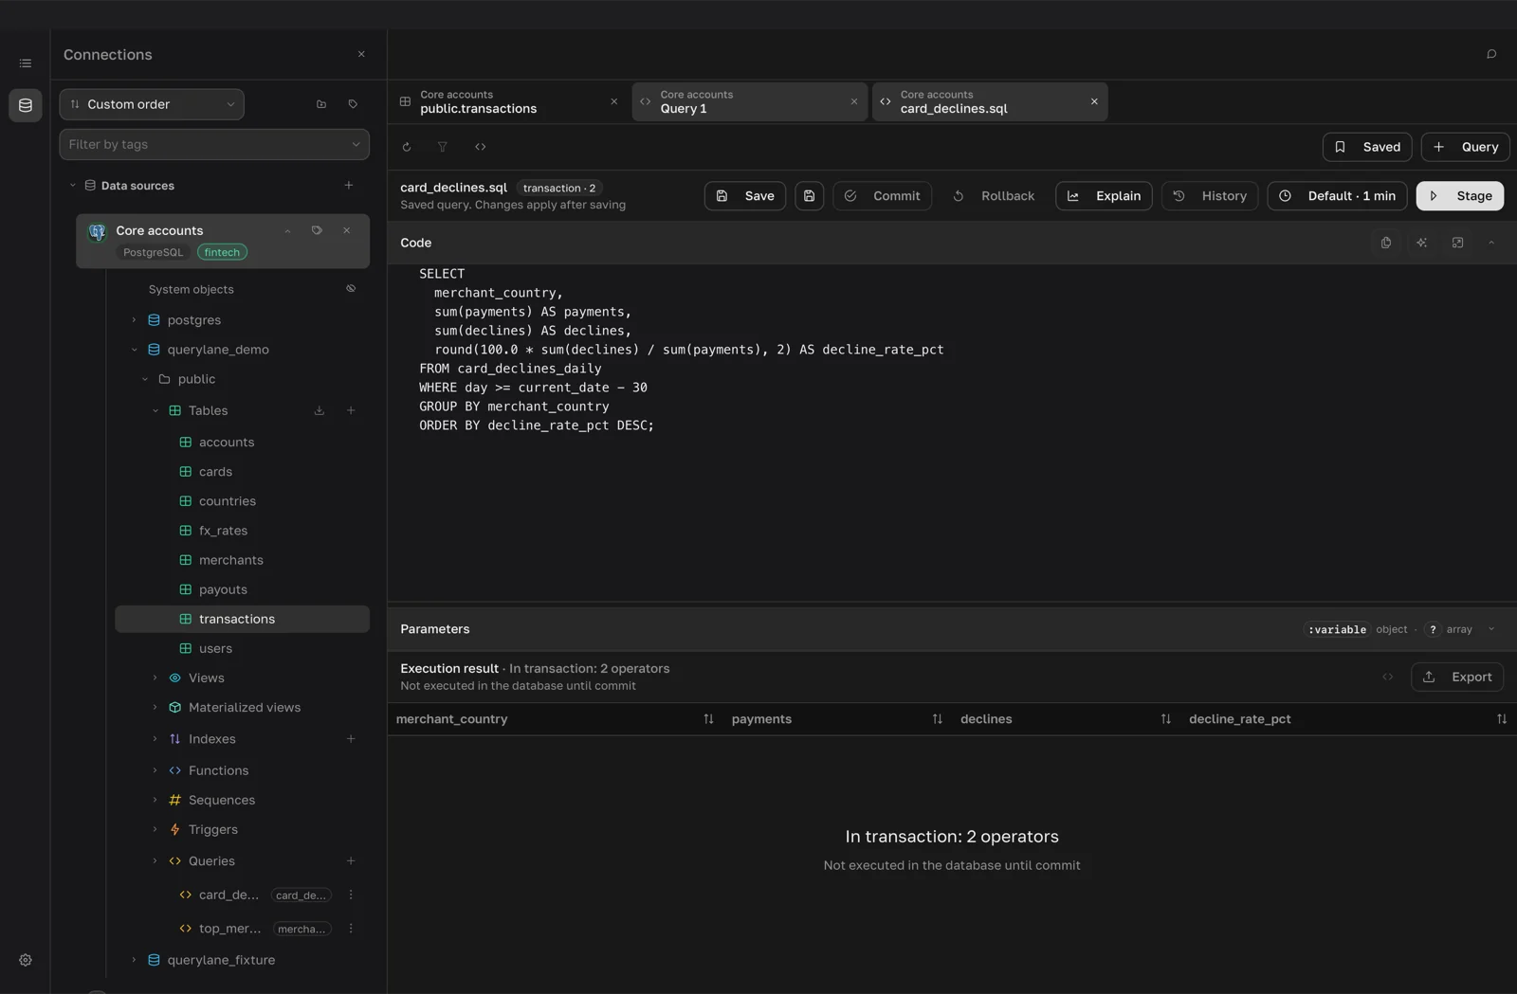Click the refresh icon in query toolbar
1517x994 pixels.
click(x=407, y=147)
